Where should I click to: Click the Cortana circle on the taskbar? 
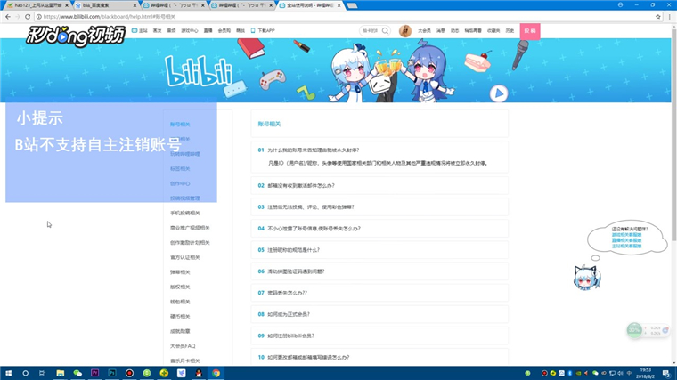pyautogui.click(x=26, y=373)
